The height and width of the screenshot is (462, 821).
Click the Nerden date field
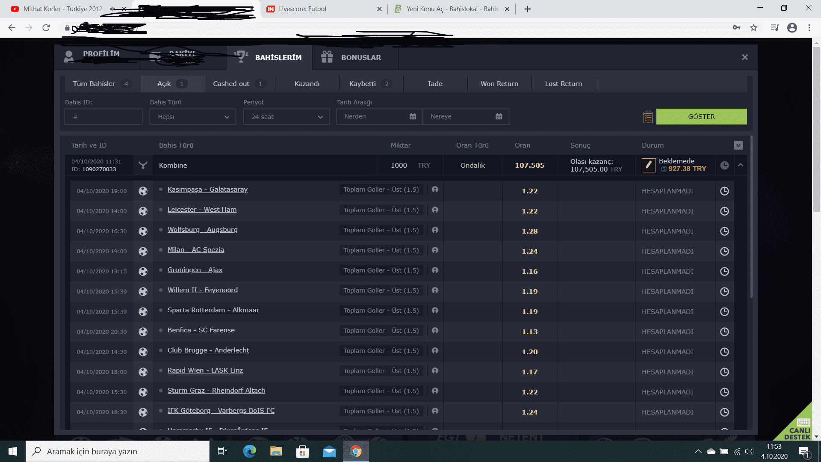point(379,116)
